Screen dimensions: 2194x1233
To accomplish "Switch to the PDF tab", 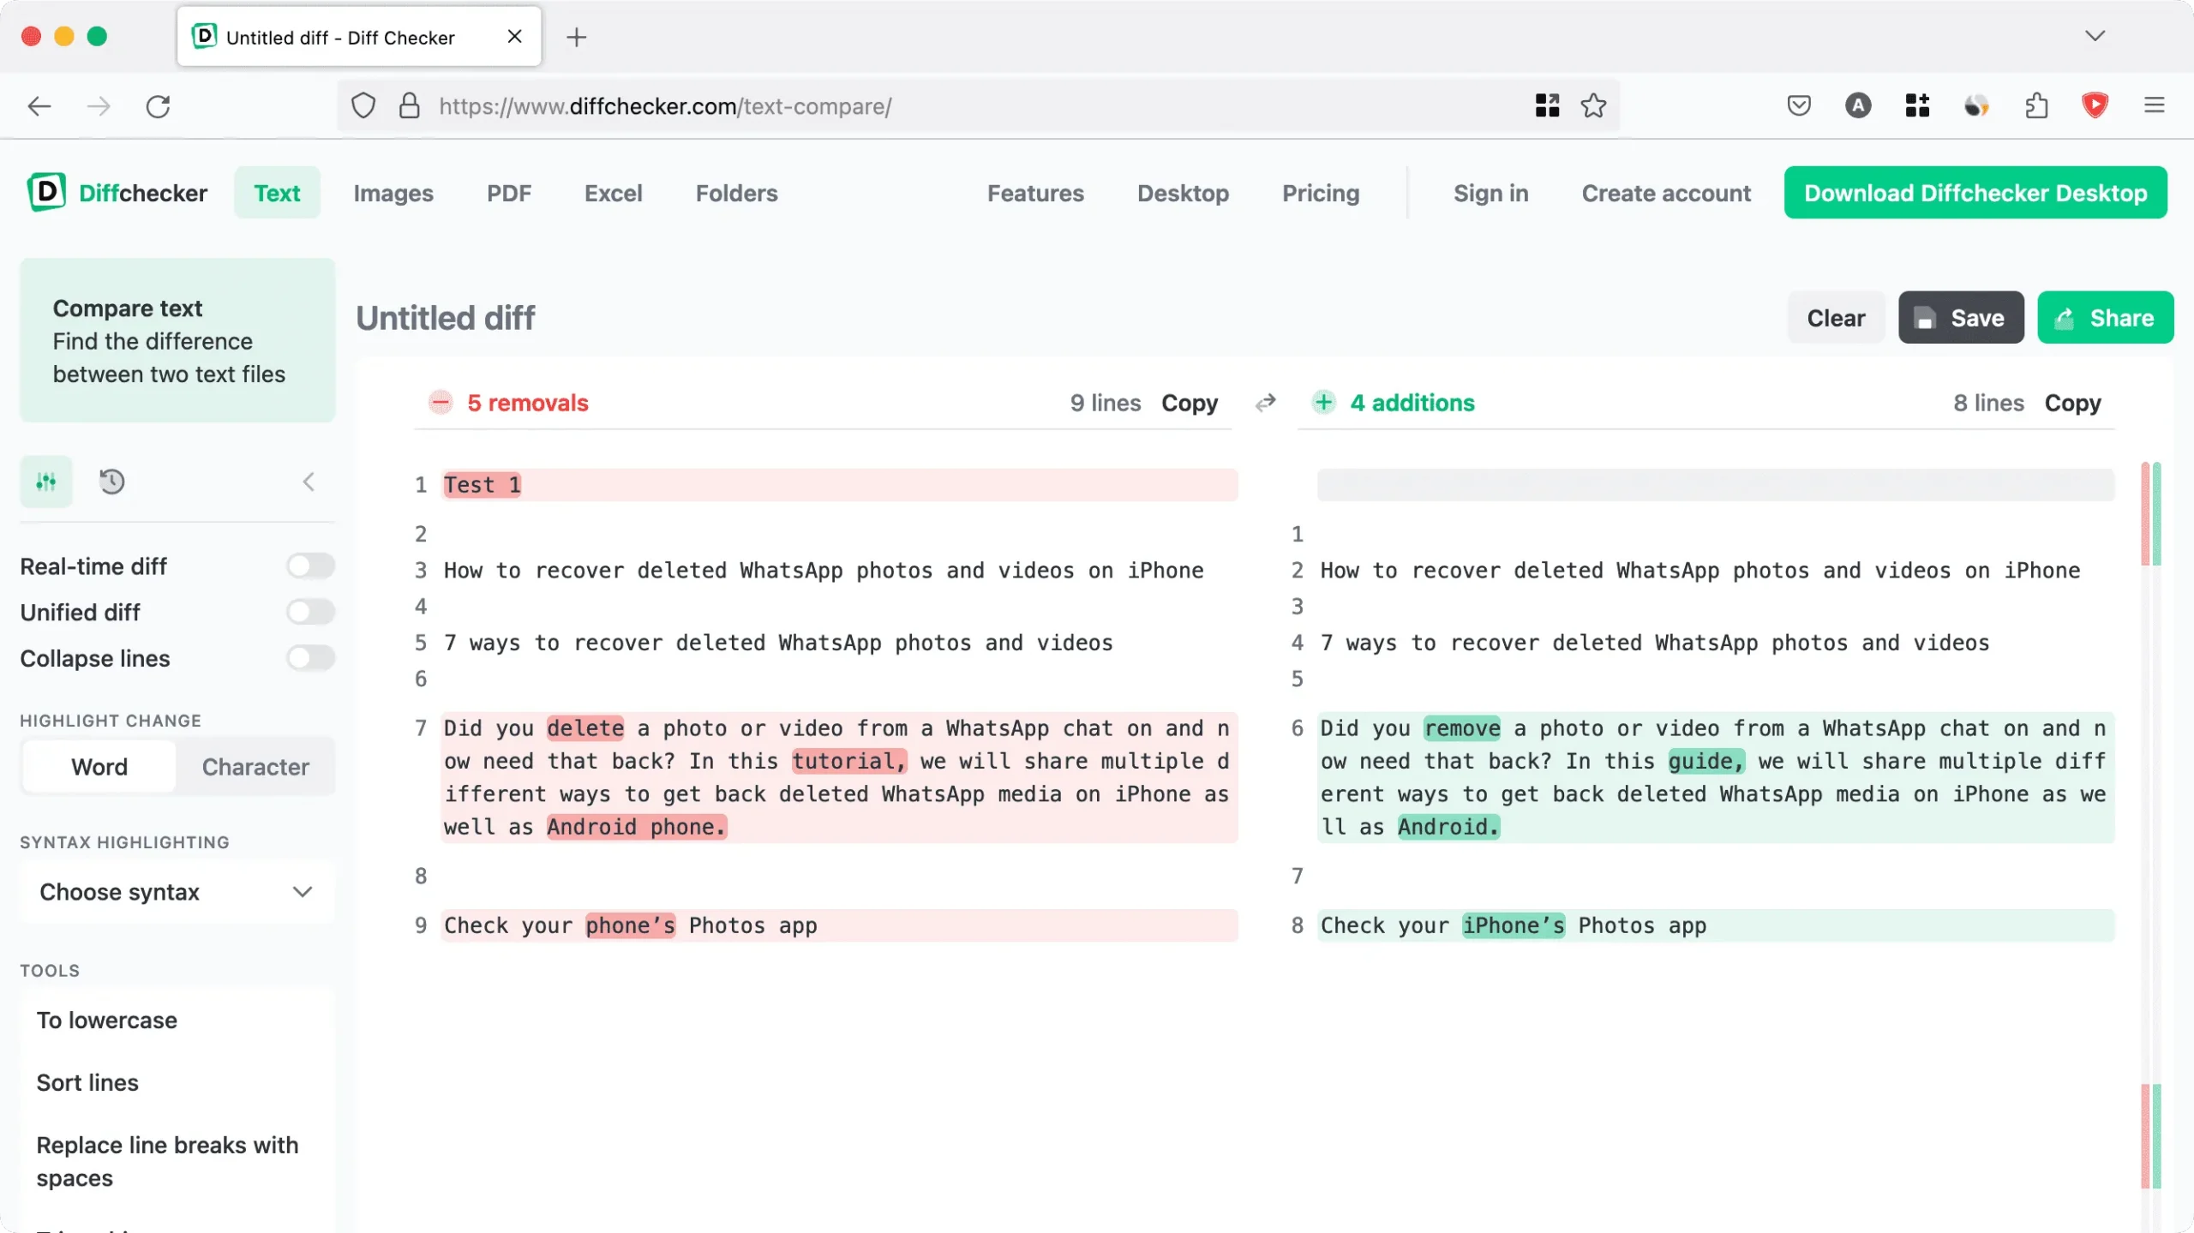I will click(x=509, y=193).
